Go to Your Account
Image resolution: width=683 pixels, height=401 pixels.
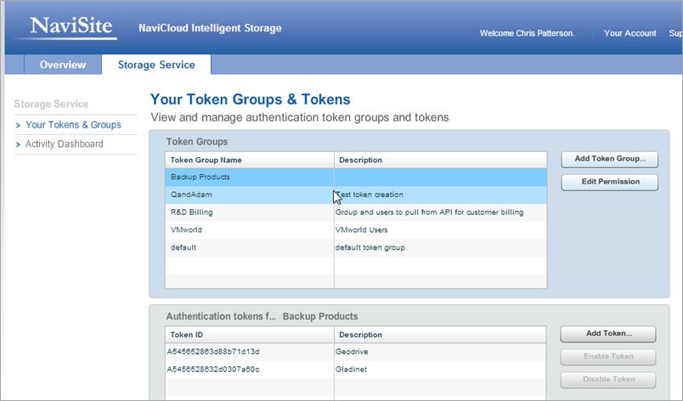click(629, 33)
